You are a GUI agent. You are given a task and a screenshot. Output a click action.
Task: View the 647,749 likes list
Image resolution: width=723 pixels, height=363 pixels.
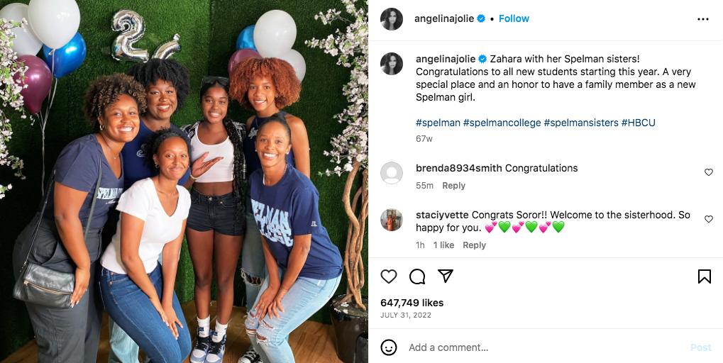click(x=412, y=303)
